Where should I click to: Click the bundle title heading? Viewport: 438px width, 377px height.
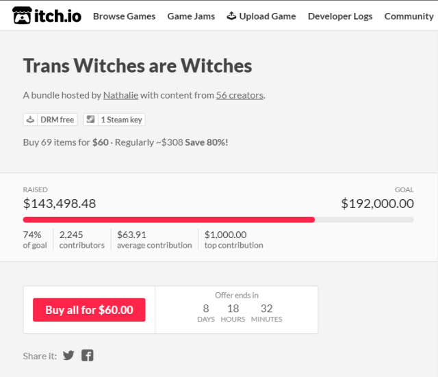138,66
